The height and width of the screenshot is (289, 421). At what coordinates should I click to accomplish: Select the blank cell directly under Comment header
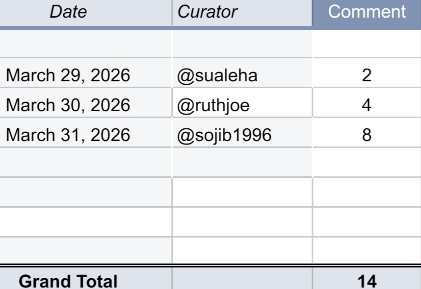pyautogui.click(x=367, y=44)
